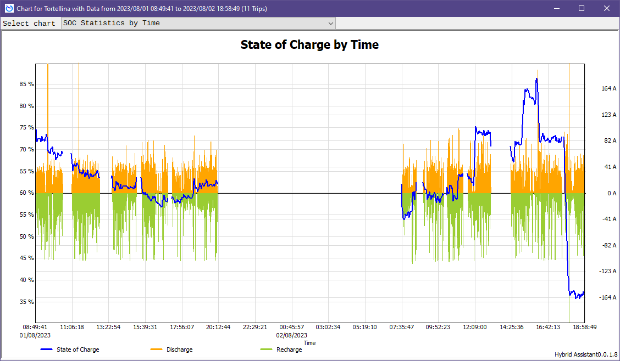Click the green Recharge legend swatch
Viewport: 620px width, 361px height.
[267, 349]
